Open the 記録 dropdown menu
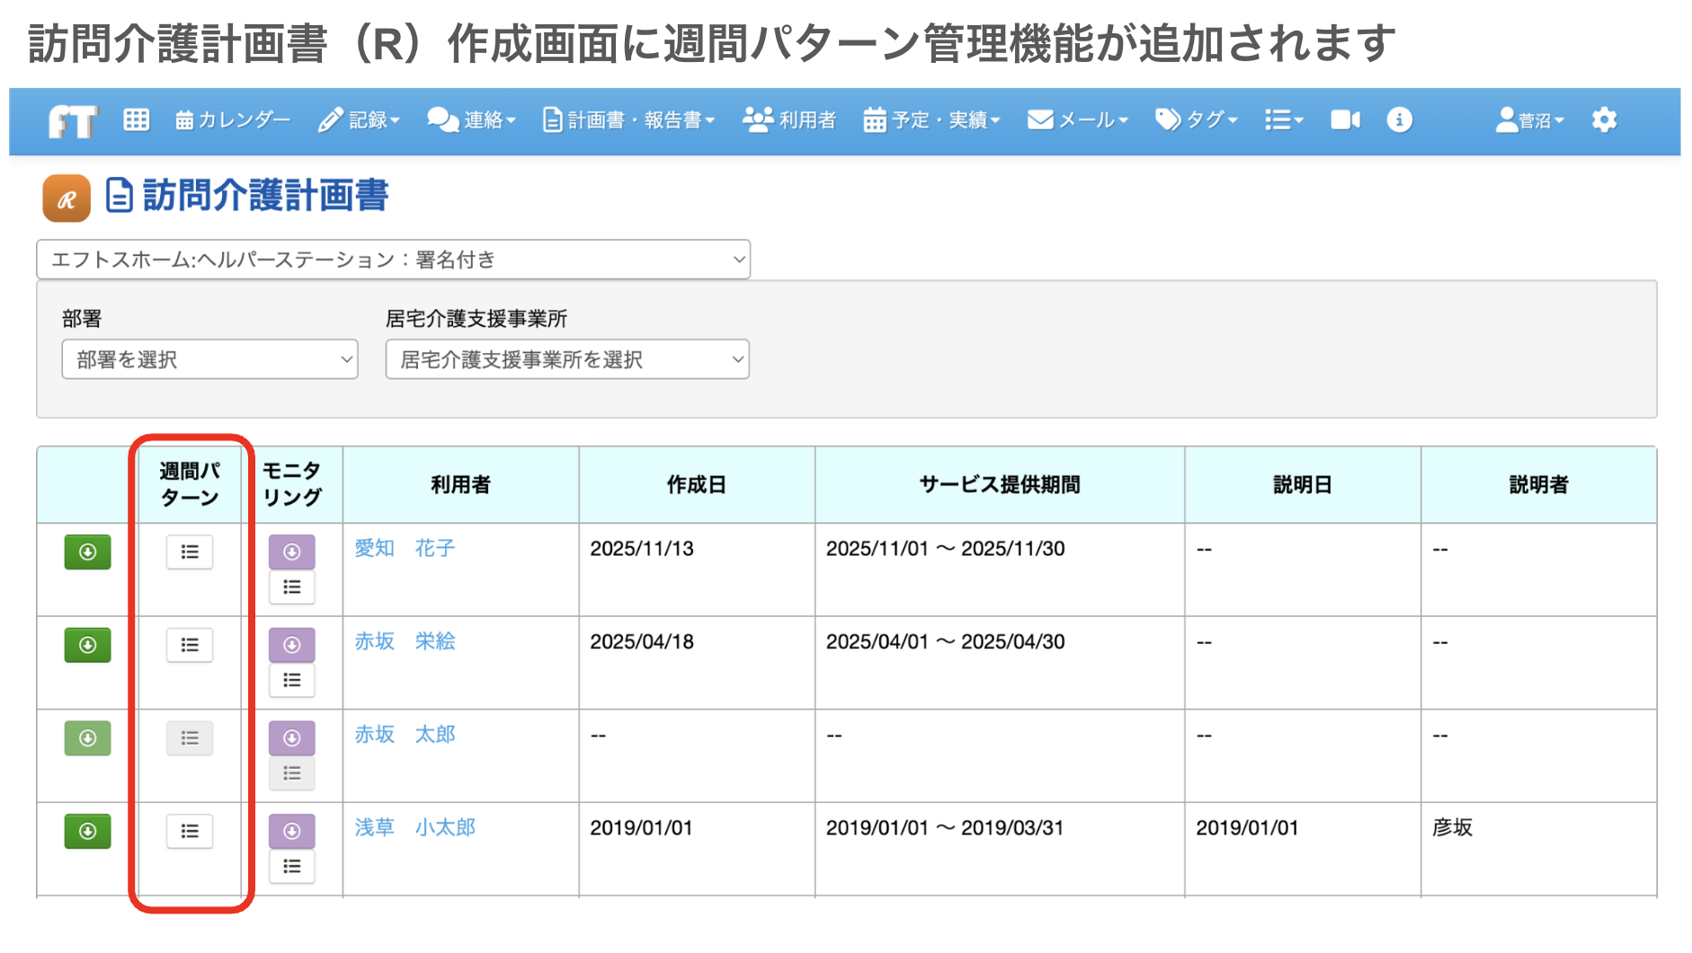Image resolution: width=1692 pixels, height=953 pixels. click(x=360, y=120)
